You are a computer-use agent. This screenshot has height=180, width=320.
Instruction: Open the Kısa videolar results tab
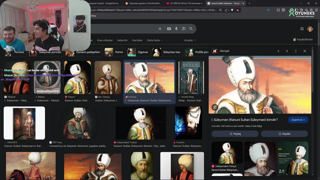click(x=105, y=40)
